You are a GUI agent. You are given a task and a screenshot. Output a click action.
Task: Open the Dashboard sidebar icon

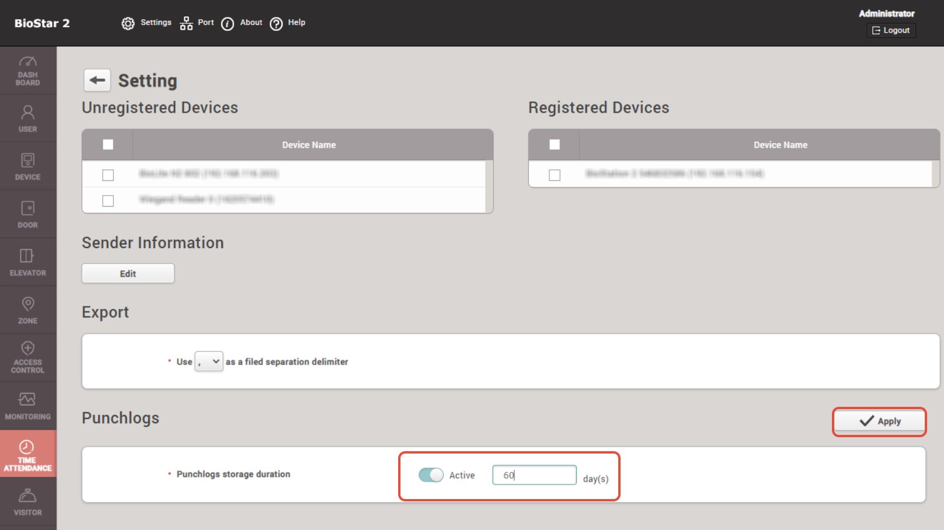coord(27,71)
